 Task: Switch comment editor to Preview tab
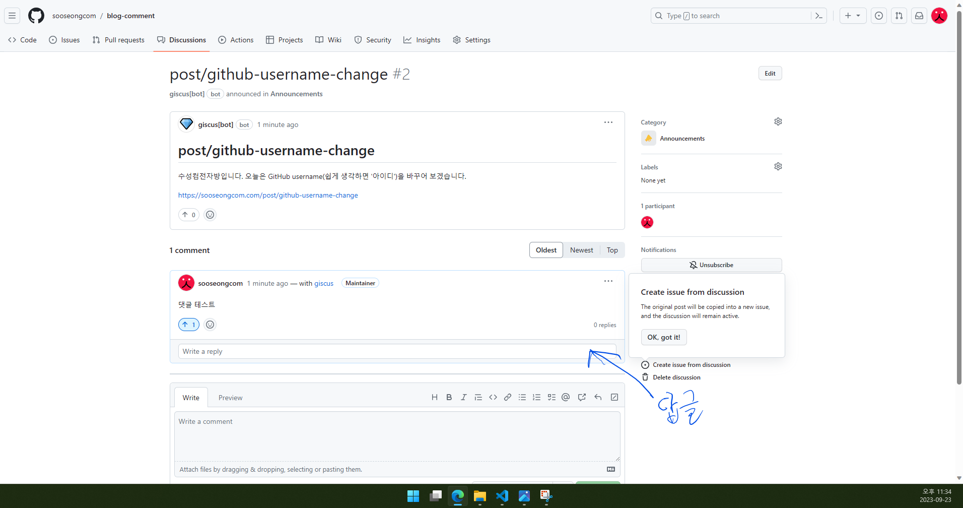(x=230, y=398)
